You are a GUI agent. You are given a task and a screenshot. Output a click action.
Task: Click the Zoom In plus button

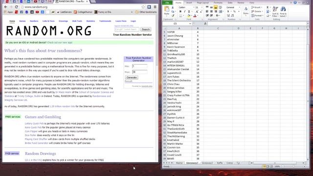pyautogui.click(x=304, y=166)
